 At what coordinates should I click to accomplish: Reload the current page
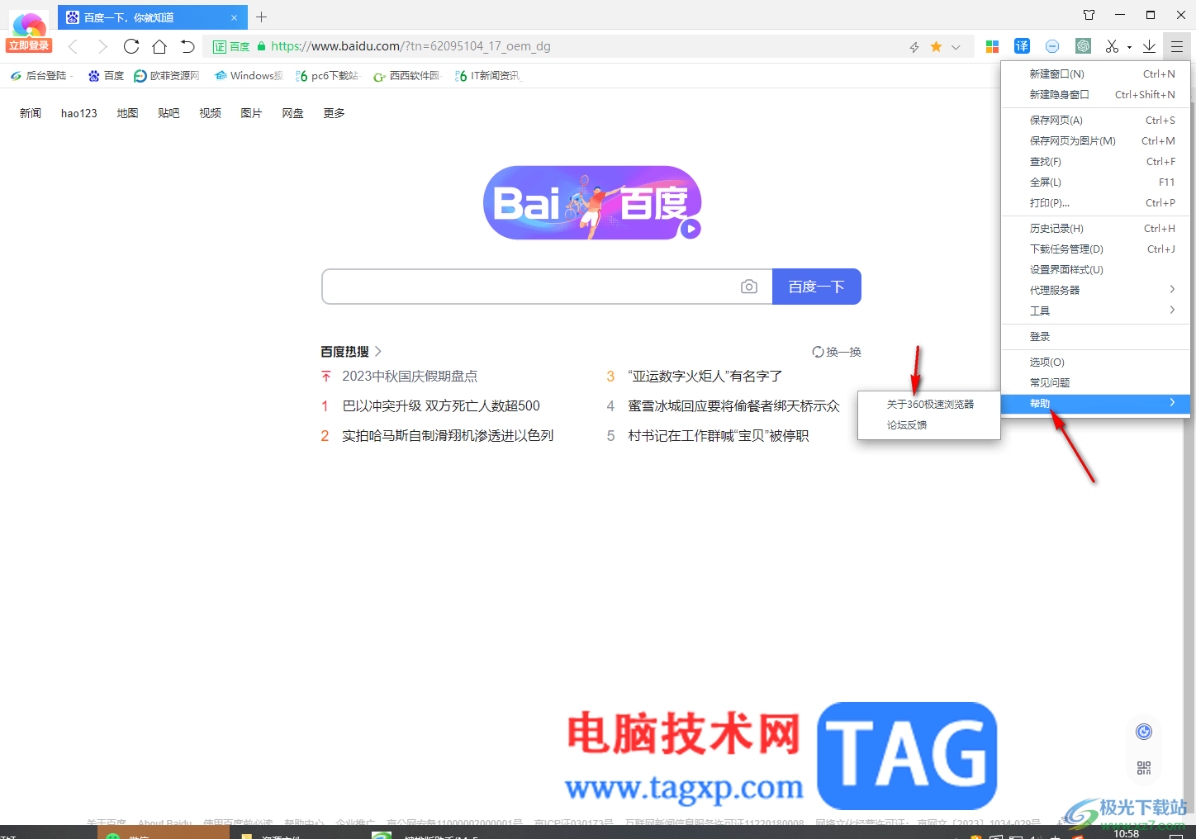pos(131,46)
